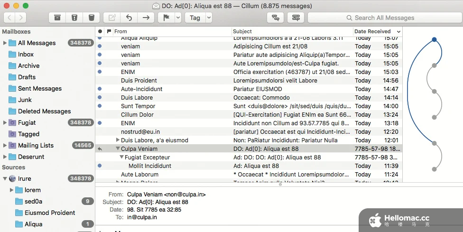Viewport: 463px width, 232px height.
Task: Click the compose new message icon
Action: (x=112, y=18)
